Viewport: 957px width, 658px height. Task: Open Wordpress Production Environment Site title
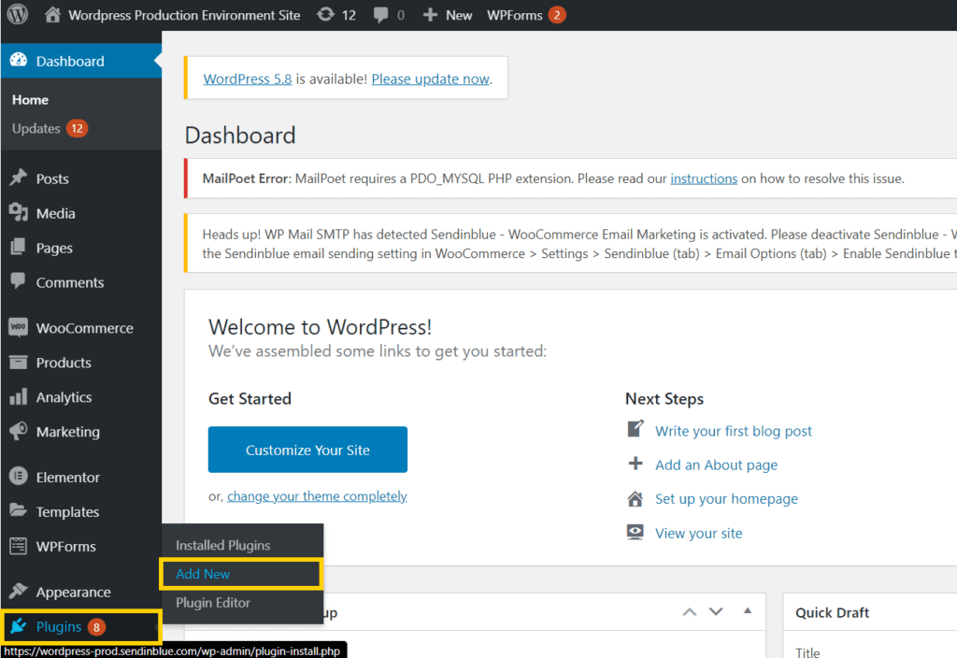tap(184, 15)
